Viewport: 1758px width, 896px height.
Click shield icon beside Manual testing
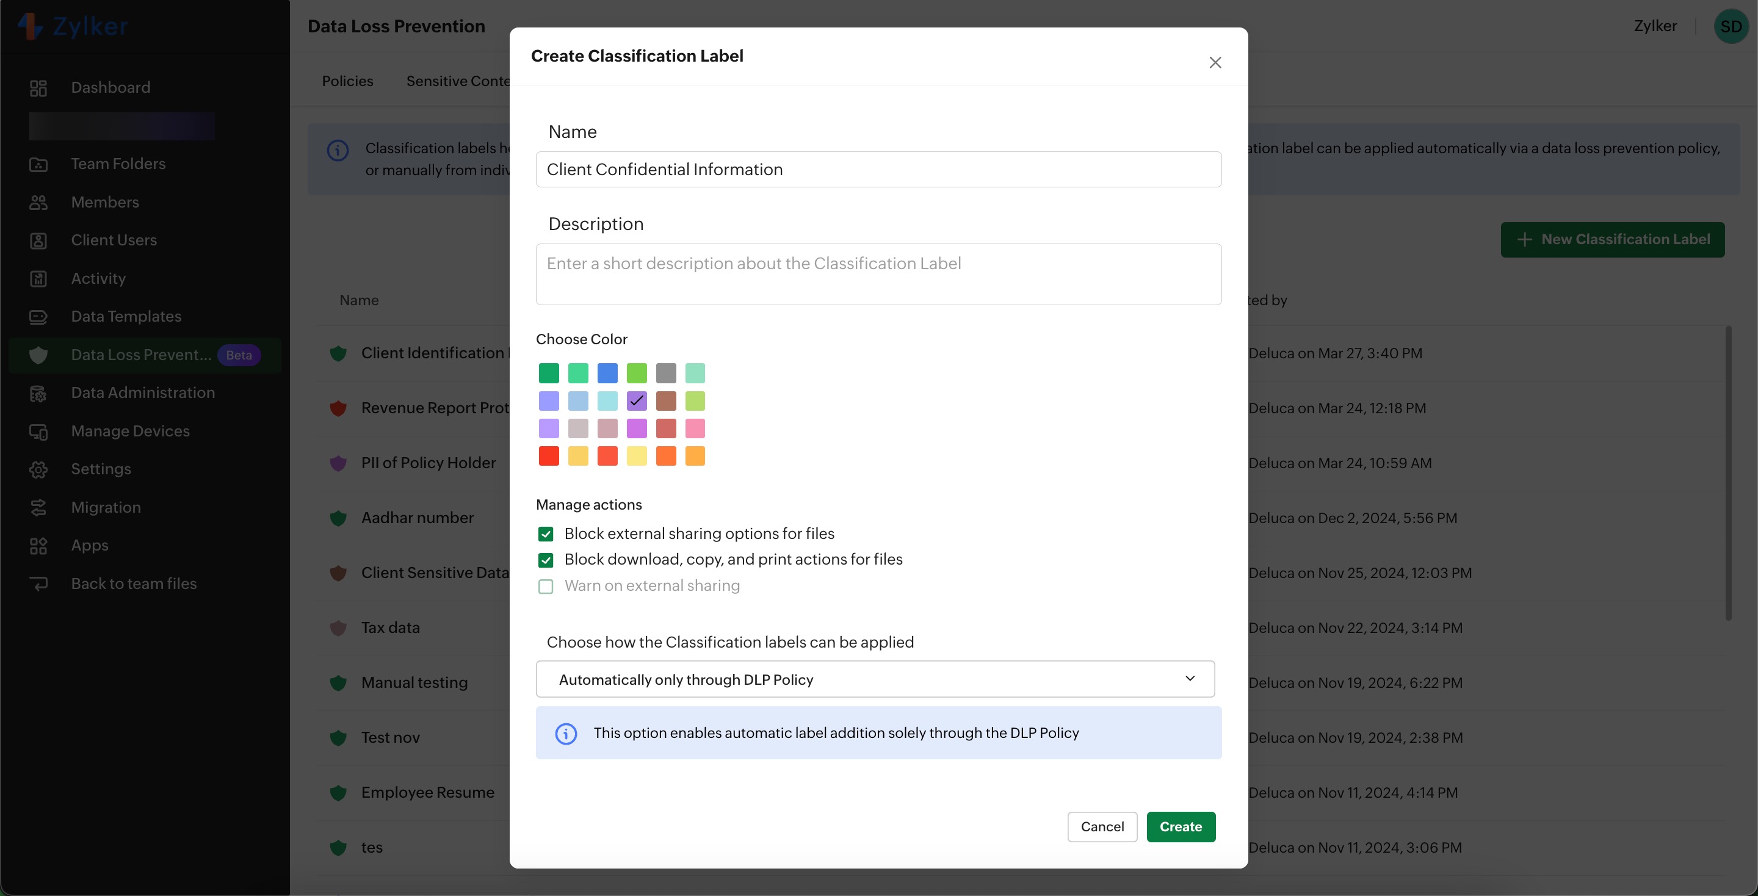[338, 683]
